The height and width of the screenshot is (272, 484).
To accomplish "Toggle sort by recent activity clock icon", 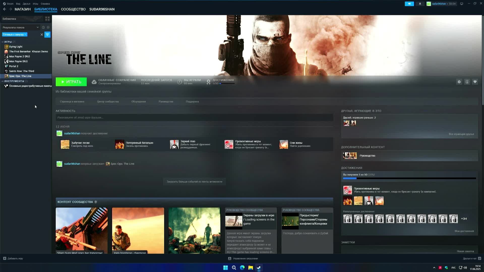I will click(x=43, y=27).
